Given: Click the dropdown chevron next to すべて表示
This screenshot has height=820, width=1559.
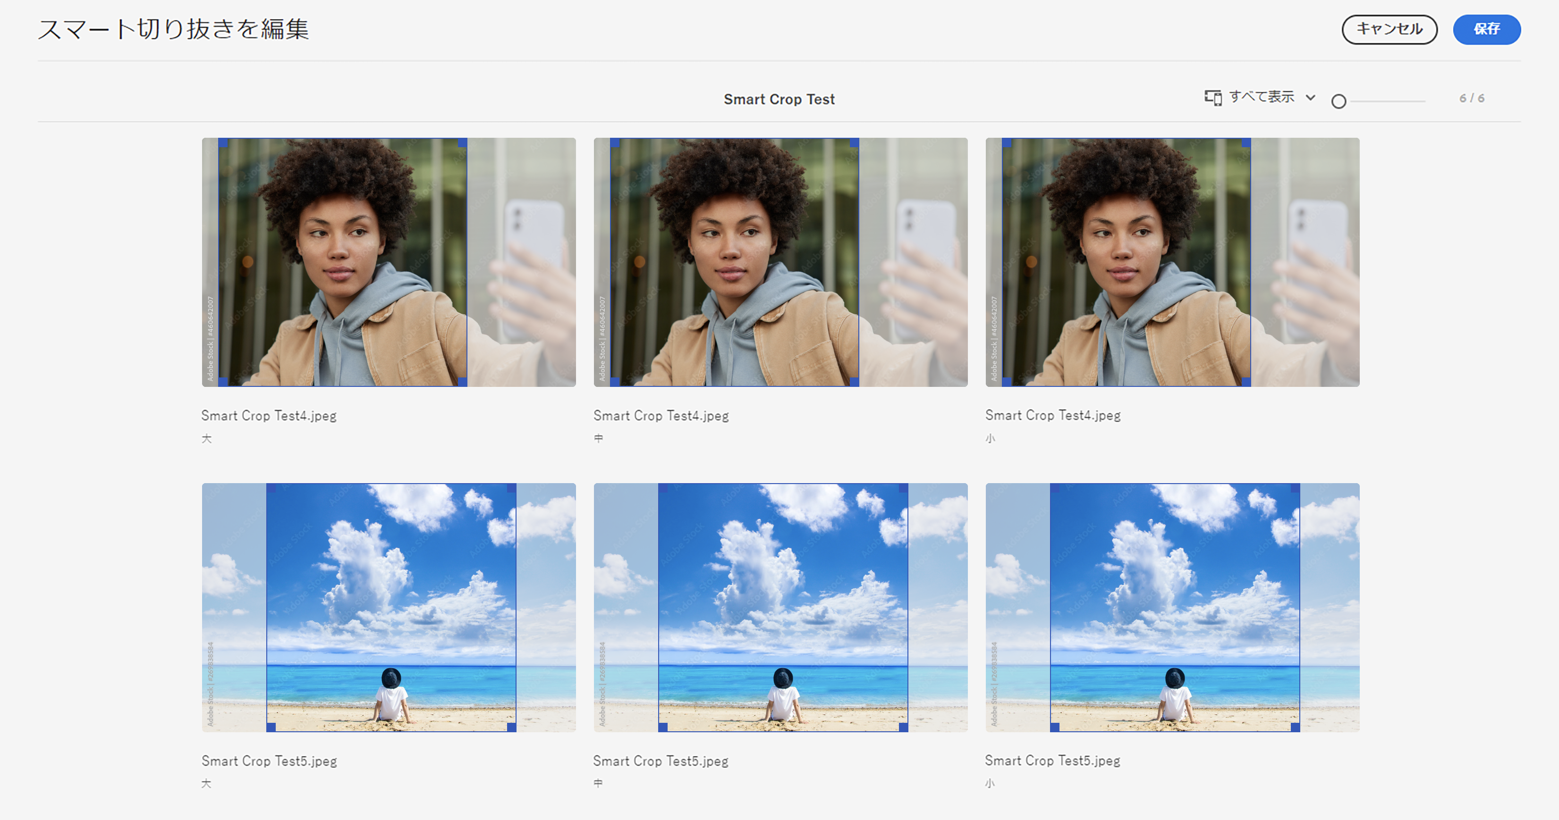Looking at the screenshot, I should click(1310, 97).
